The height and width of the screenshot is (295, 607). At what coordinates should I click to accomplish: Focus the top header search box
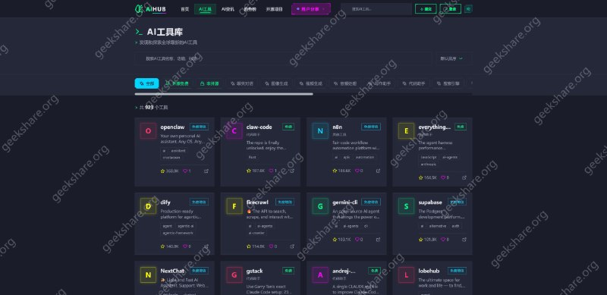pos(376,9)
